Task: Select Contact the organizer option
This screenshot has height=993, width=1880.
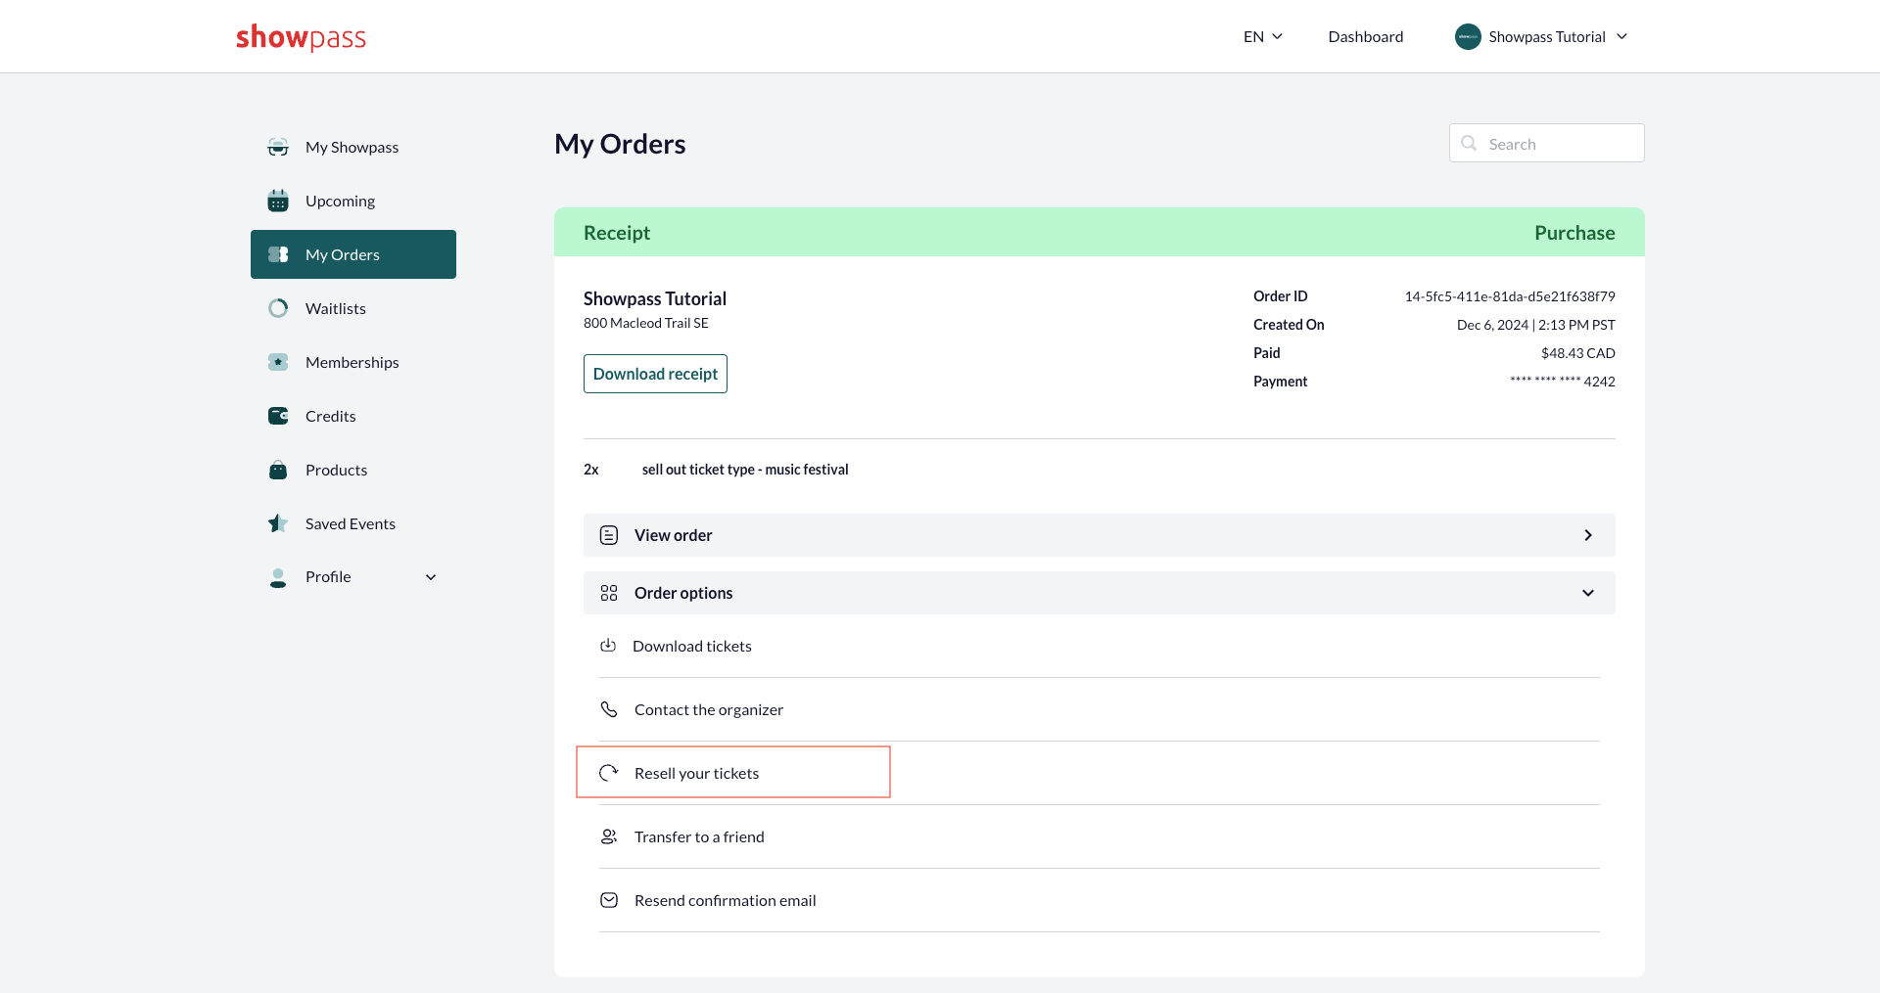Action: 1100,709
